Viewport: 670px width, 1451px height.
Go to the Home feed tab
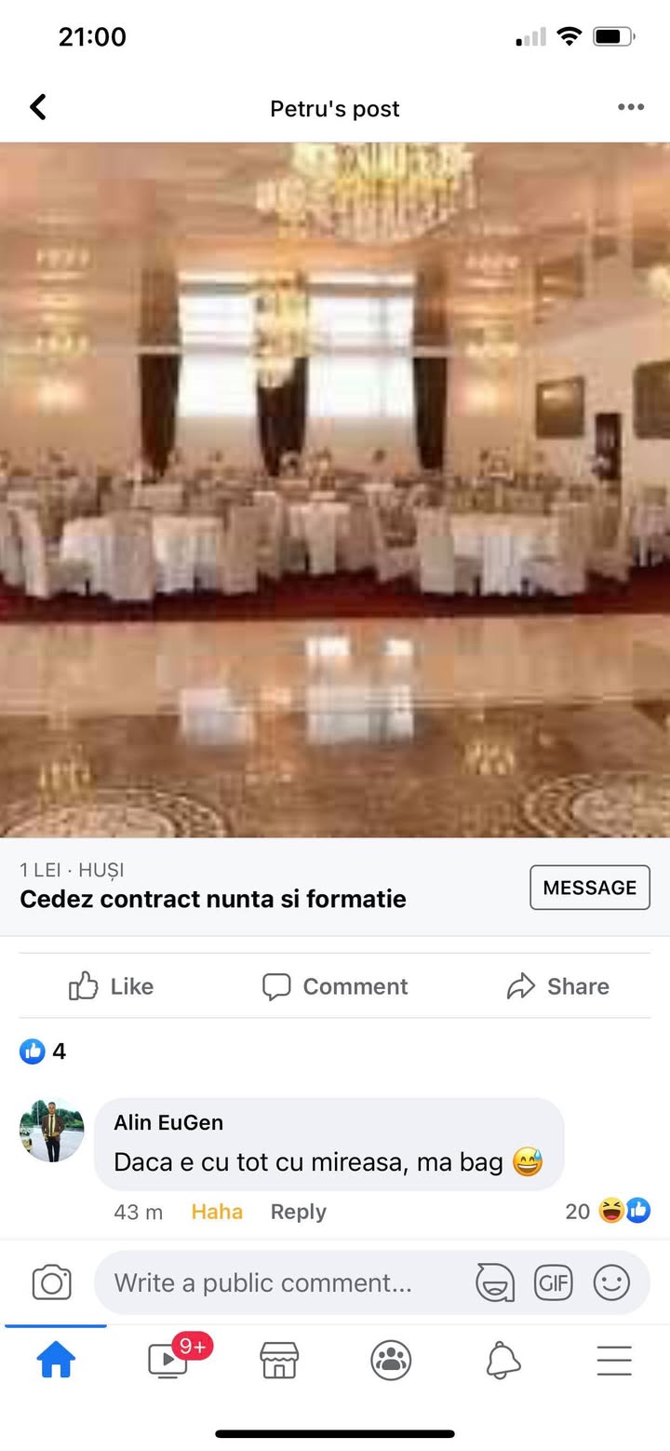(x=56, y=1362)
